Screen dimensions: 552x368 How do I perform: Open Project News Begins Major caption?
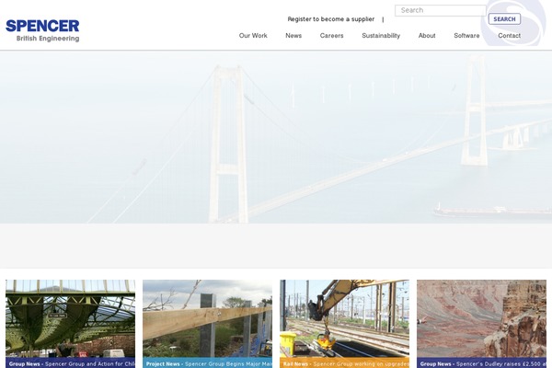pos(207,363)
